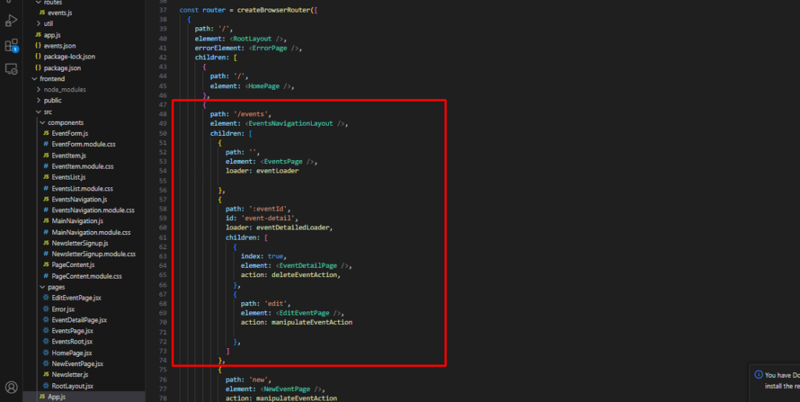
Task: Click the React icon beside HomePage.jsx
Action: click(45, 353)
